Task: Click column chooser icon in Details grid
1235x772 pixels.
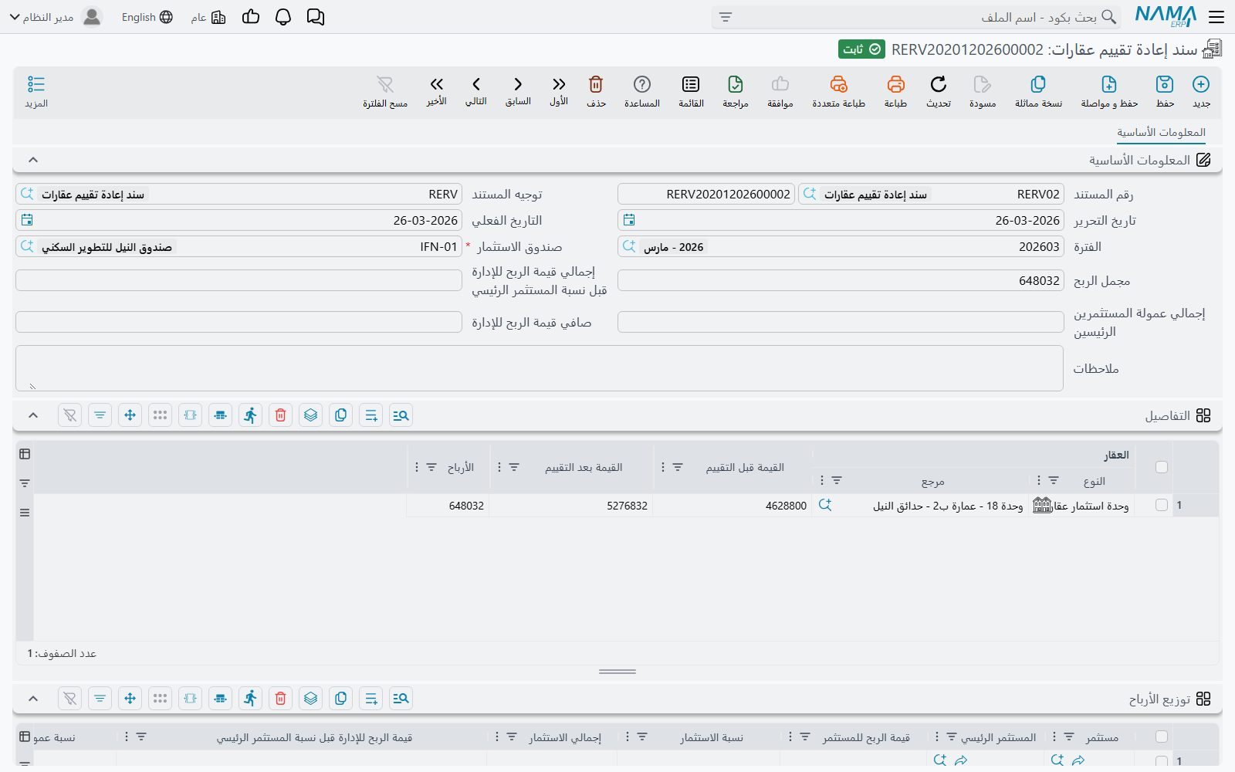Action: coord(25,454)
